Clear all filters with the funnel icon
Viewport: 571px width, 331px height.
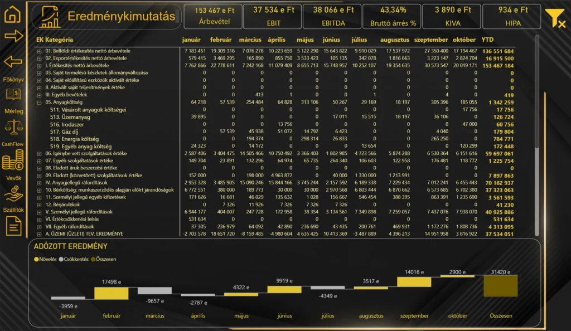554,18
